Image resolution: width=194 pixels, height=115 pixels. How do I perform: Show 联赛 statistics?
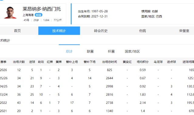click(90, 51)
